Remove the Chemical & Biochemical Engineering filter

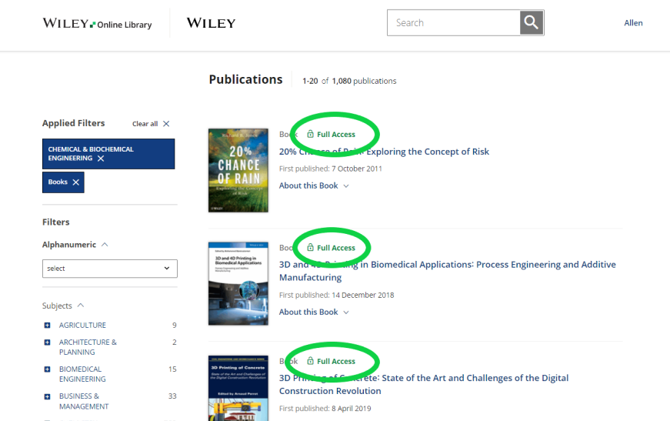pos(101,159)
